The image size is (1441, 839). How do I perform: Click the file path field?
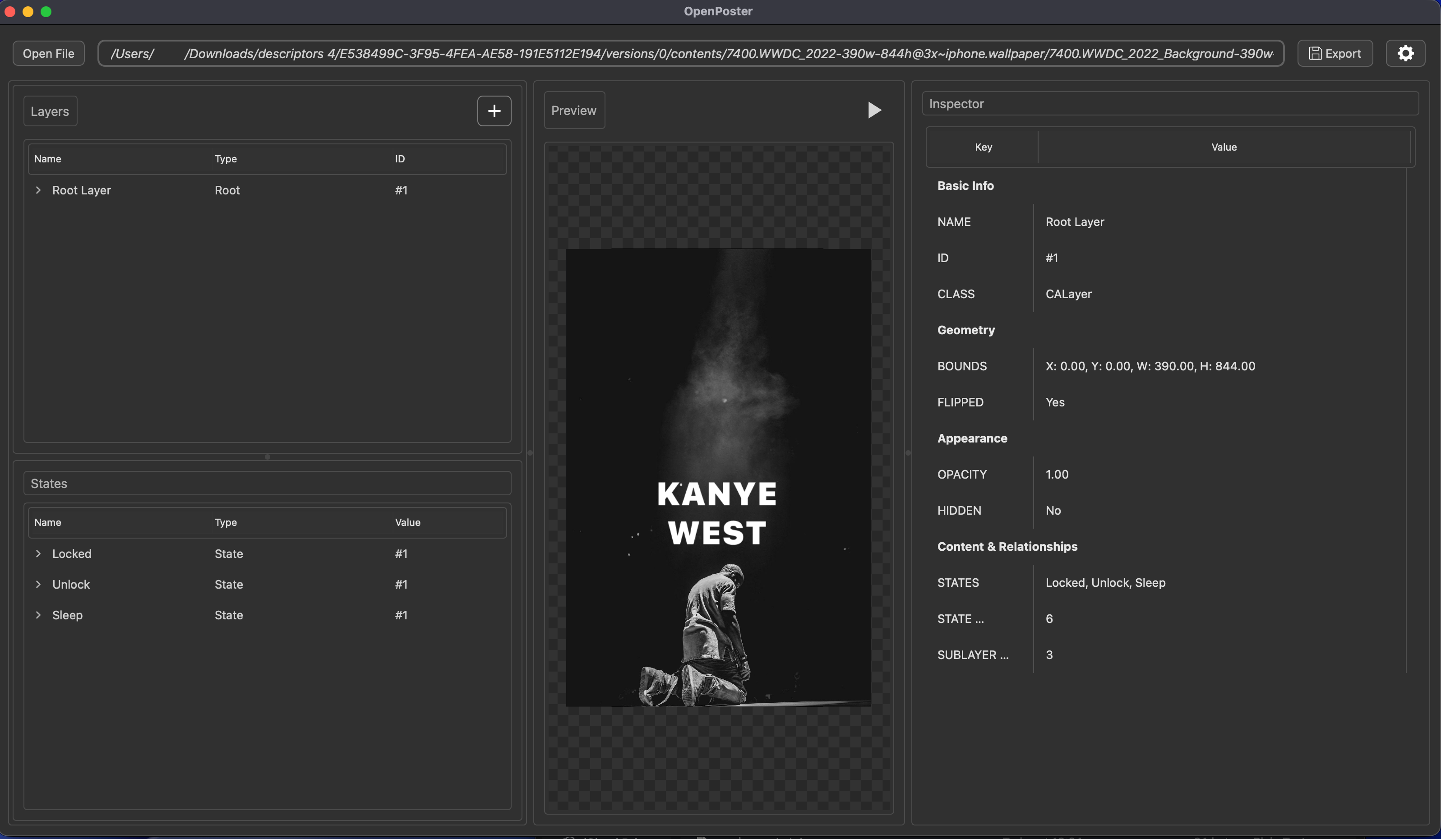coord(691,53)
